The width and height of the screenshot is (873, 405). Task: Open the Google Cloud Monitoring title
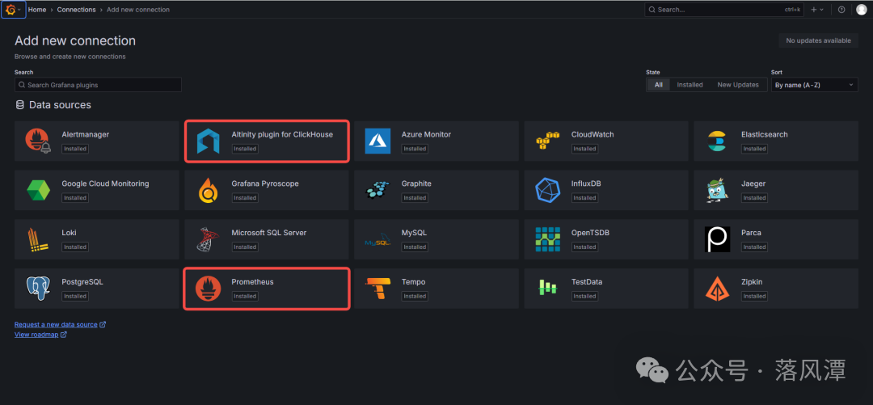point(105,184)
